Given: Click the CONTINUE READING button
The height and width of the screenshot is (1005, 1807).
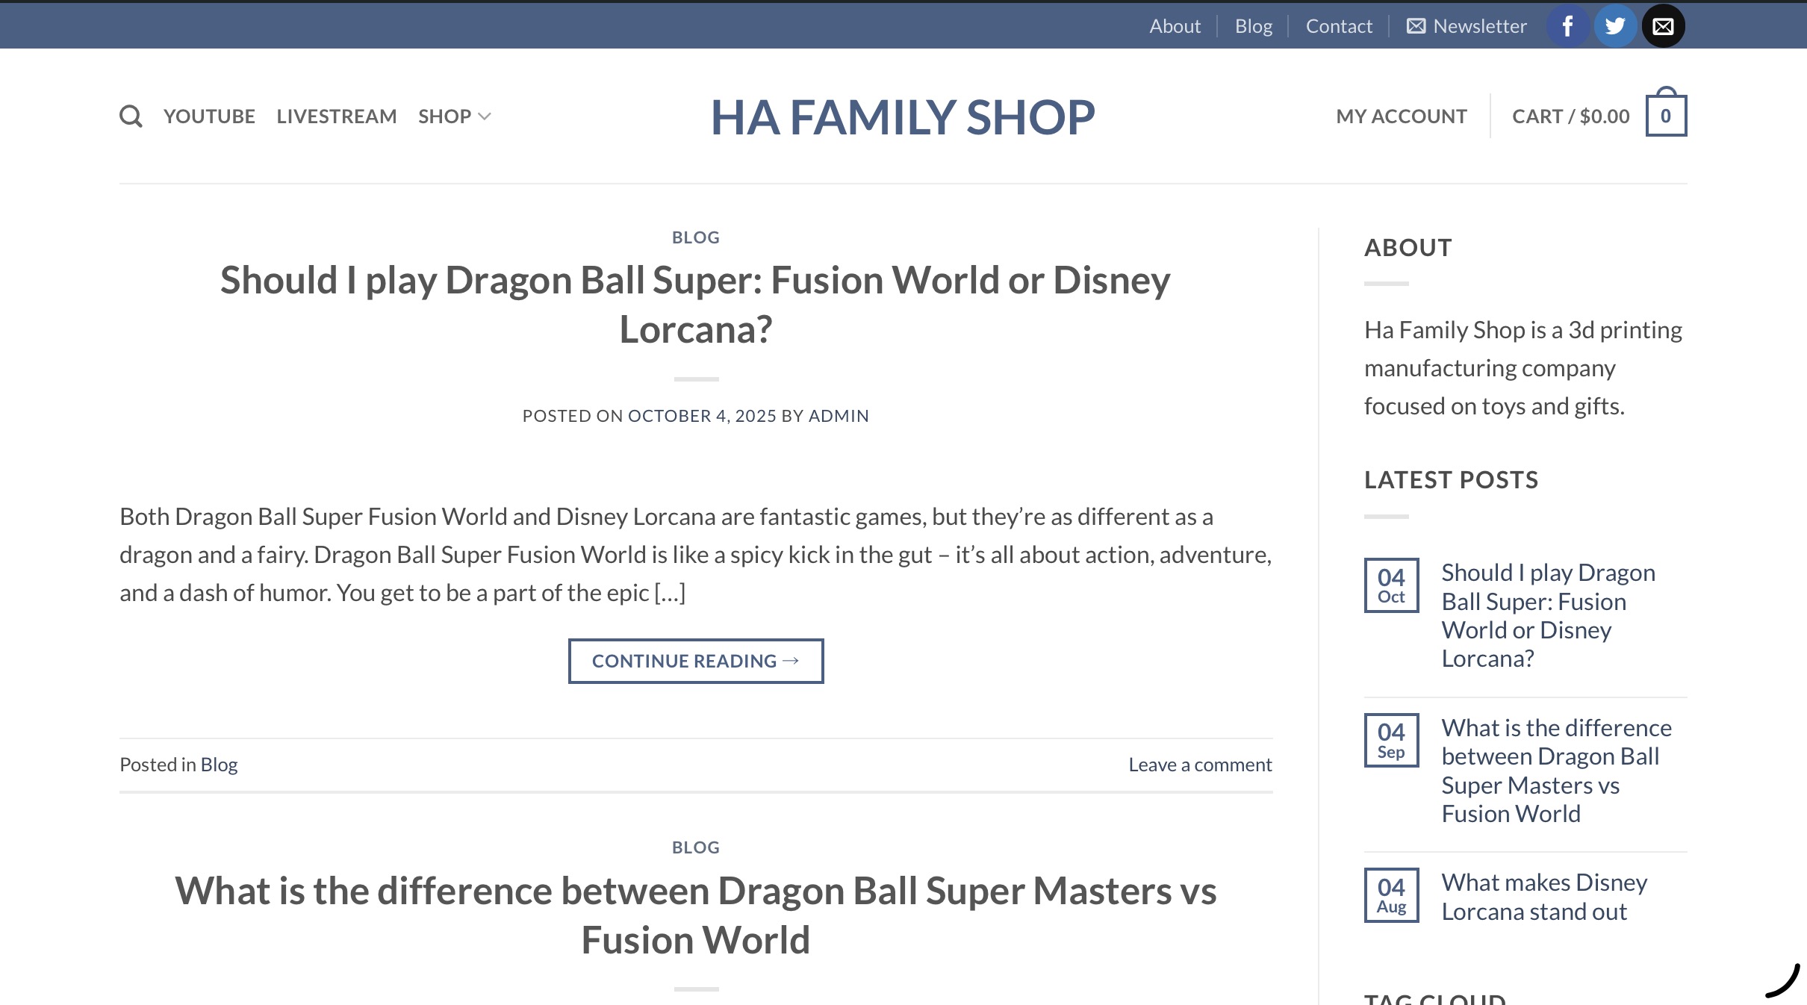Looking at the screenshot, I should 696,661.
